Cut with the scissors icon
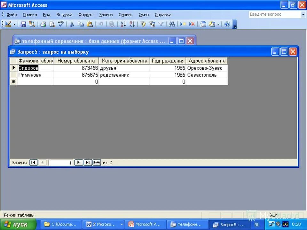The height and width of the screenshot is (230, 307). (x=72, y=24)
